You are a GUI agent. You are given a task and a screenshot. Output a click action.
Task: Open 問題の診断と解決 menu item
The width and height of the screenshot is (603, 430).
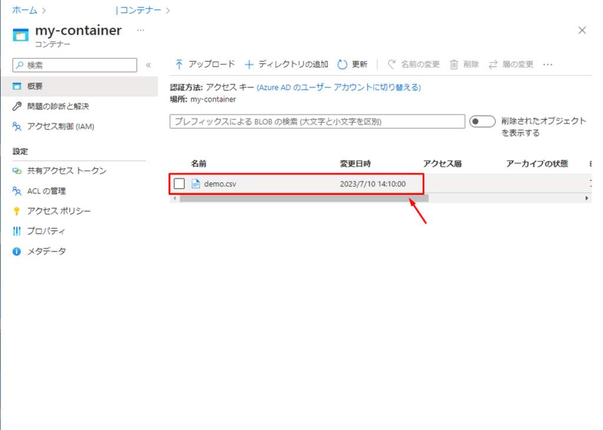coord(79,106)
